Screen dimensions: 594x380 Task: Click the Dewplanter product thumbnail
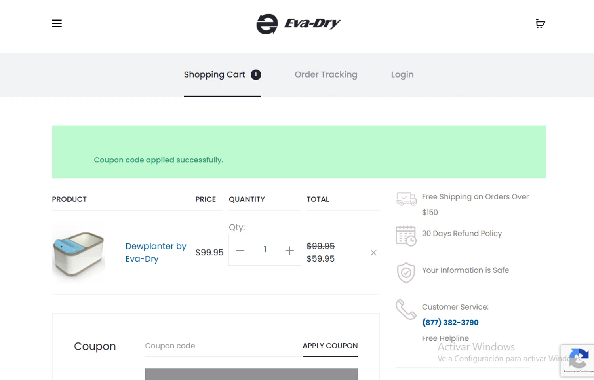pos(78,253)
